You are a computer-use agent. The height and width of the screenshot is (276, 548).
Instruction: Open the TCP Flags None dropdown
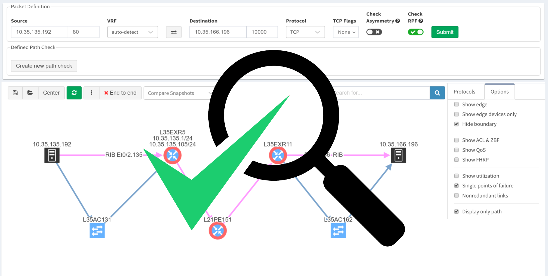pos(346,32)
